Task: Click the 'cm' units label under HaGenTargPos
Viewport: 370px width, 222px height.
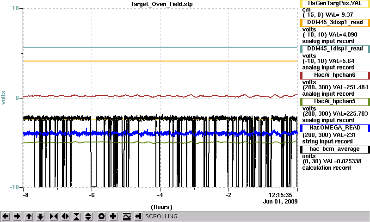Action: pos(306,10)
